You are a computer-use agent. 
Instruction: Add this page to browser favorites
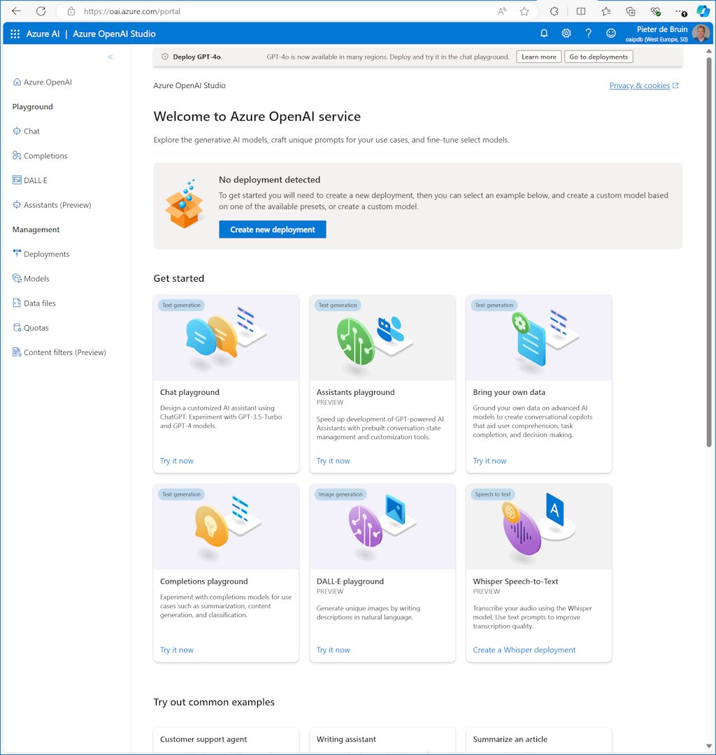[x=523, y=11]
